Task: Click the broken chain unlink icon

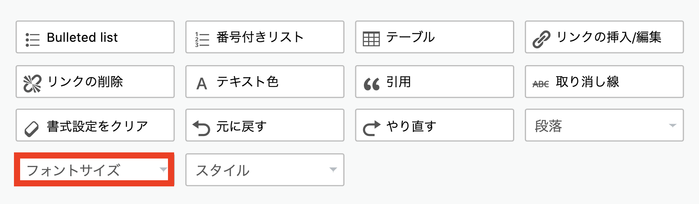Action: [32, 84]
